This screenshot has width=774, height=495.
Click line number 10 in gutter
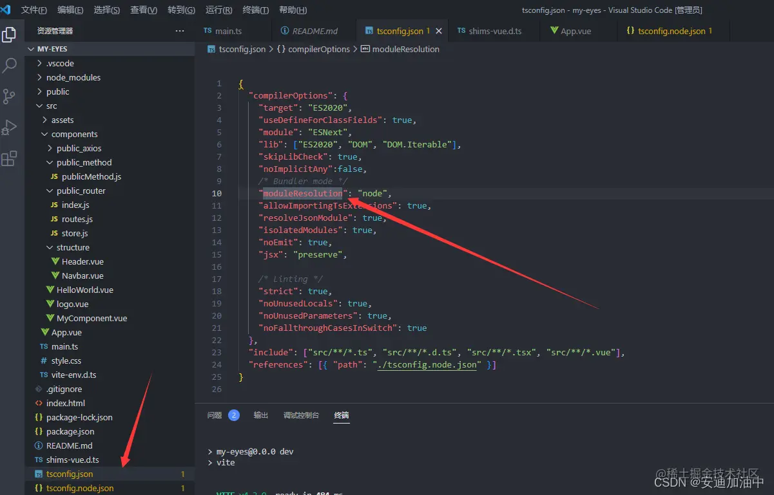tap(216, 193)
